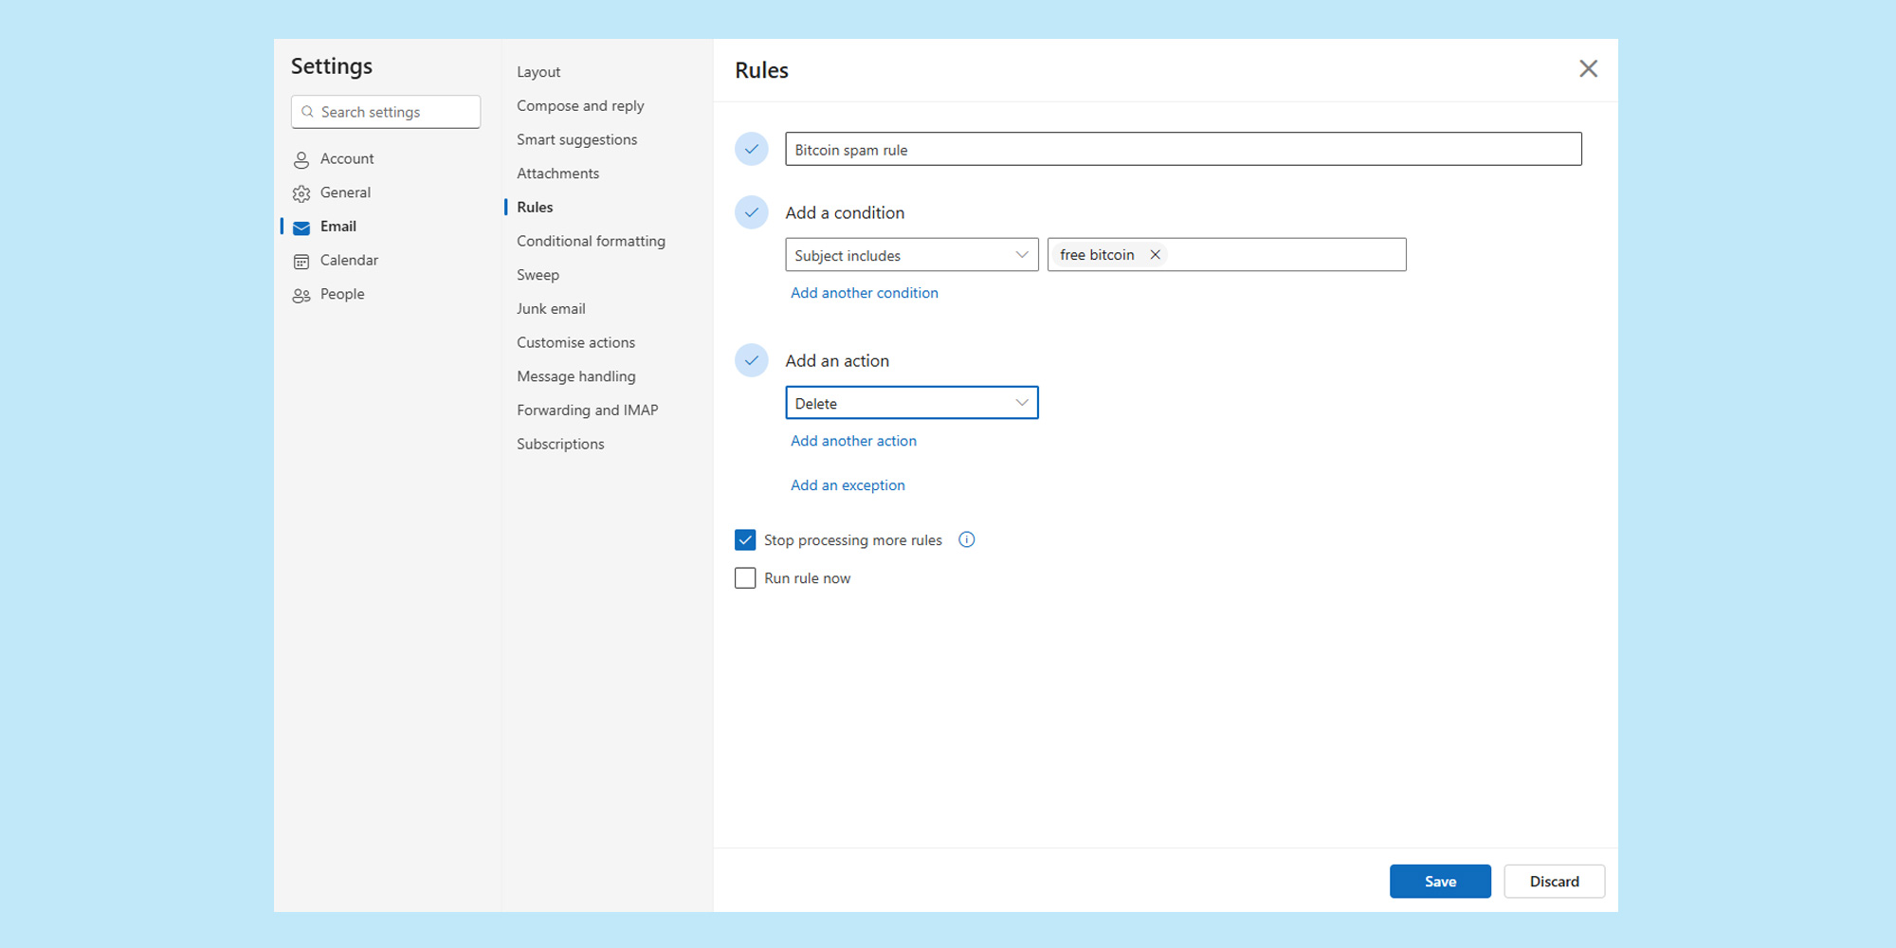Click the General gear icon
Viewport: 1896px width, 948px height.
point(301,192)
